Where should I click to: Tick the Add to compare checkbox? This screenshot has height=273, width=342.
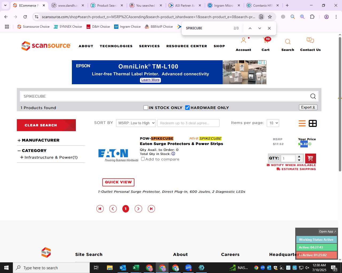(x=143, y=159)
